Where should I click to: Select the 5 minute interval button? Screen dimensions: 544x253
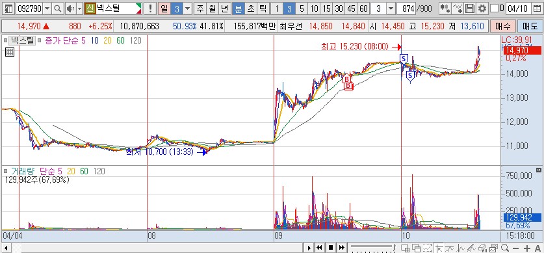point(301,8)
